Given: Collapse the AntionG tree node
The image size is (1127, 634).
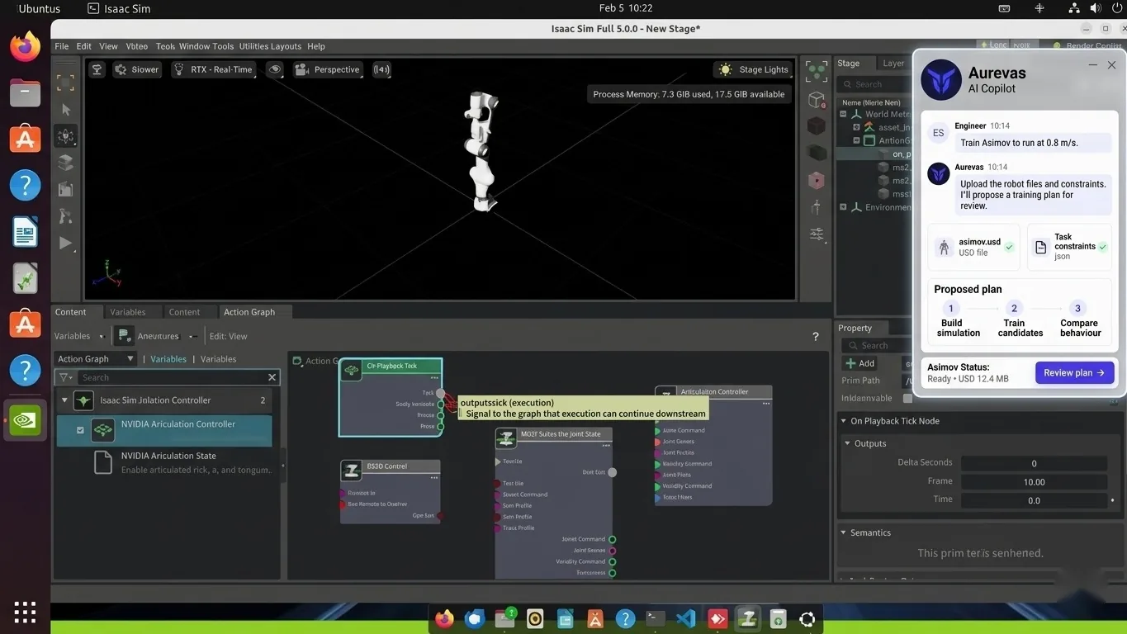Looking at the screenshot, I should (x=856, y=140).
